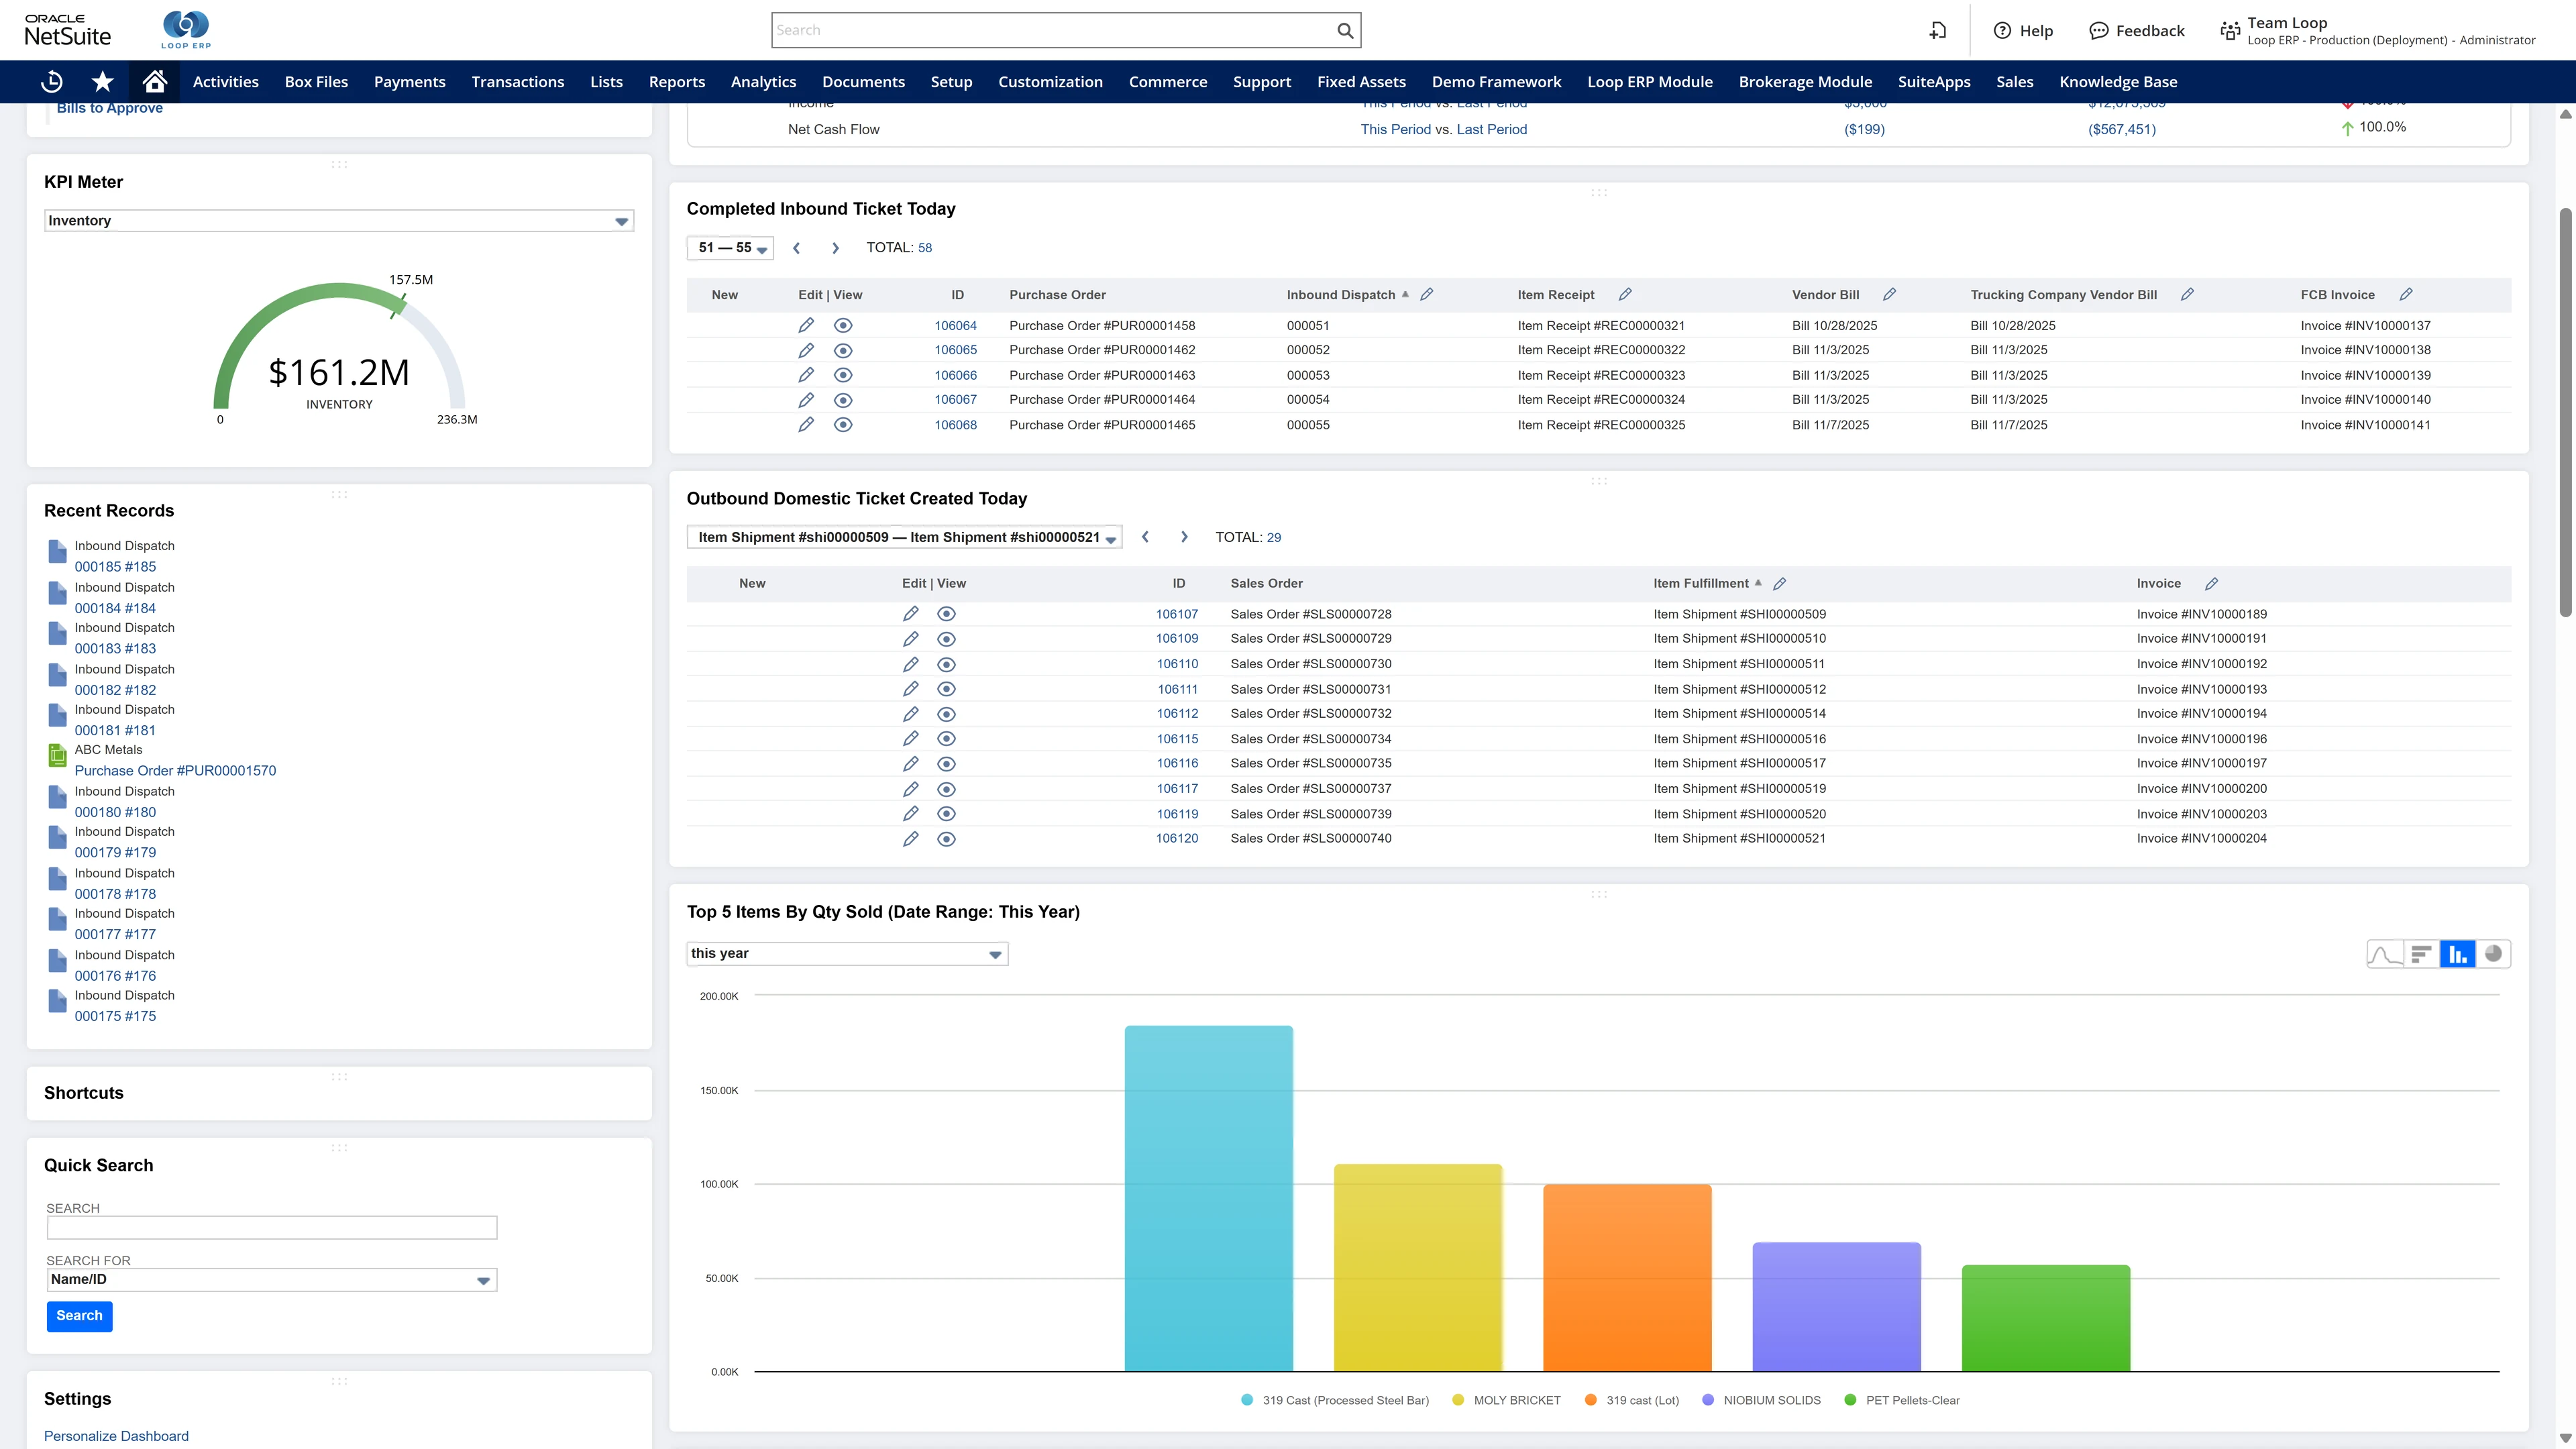Image resolution: width=2576 pixels, height=1449 pixels.
Task: Edit the Item Receipt column pencil
Action: tap(1625, 294)
